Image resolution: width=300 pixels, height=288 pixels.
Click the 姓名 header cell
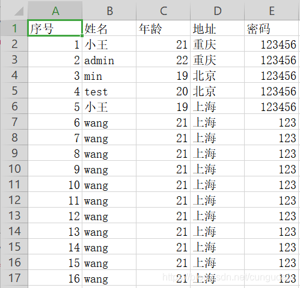tap(109, 28)
